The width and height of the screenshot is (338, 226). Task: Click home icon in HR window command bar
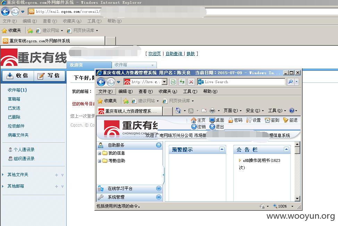178,111
